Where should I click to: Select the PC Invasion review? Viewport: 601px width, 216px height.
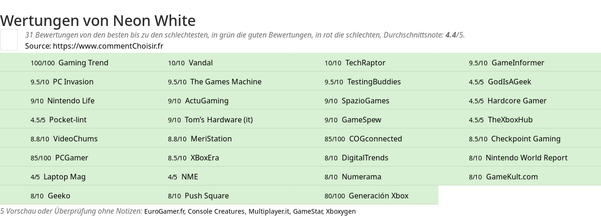69,82
